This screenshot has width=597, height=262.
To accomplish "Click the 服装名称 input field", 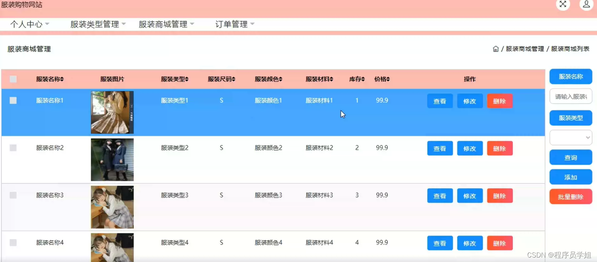I will click(570, 97).
